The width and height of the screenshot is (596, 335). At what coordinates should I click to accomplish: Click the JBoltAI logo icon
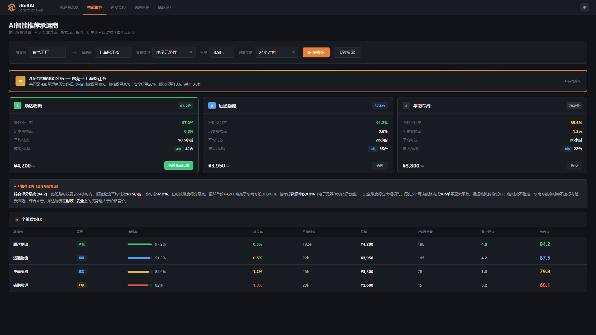pos(12,7)
